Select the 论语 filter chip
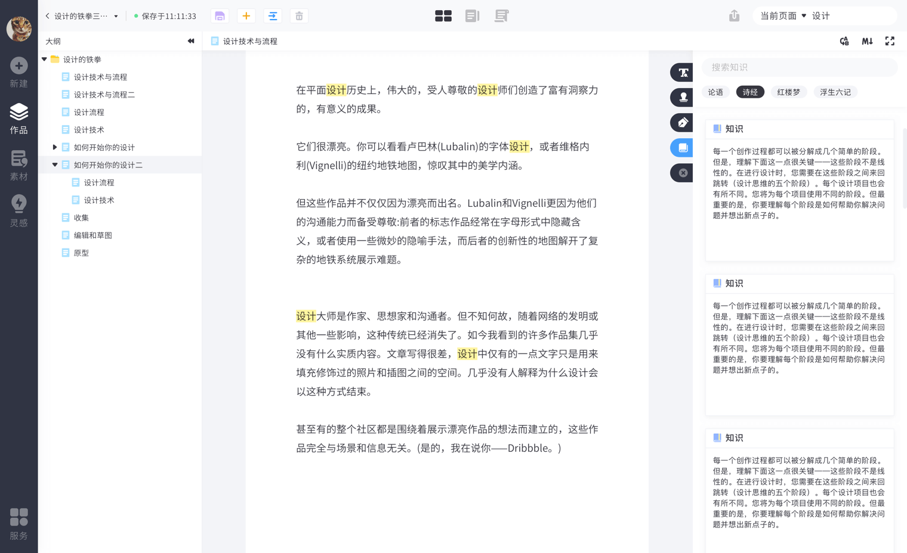 715,92
